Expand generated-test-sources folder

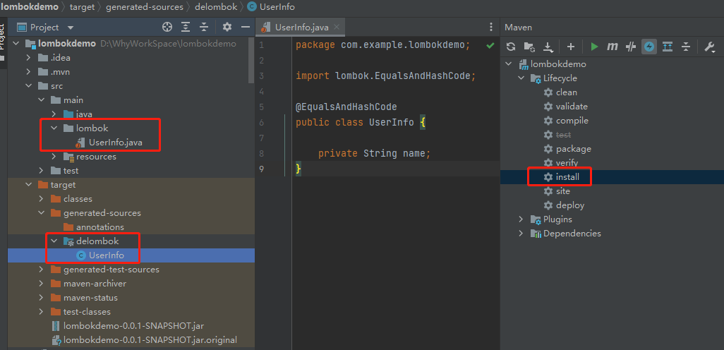(x=41, y=269)
